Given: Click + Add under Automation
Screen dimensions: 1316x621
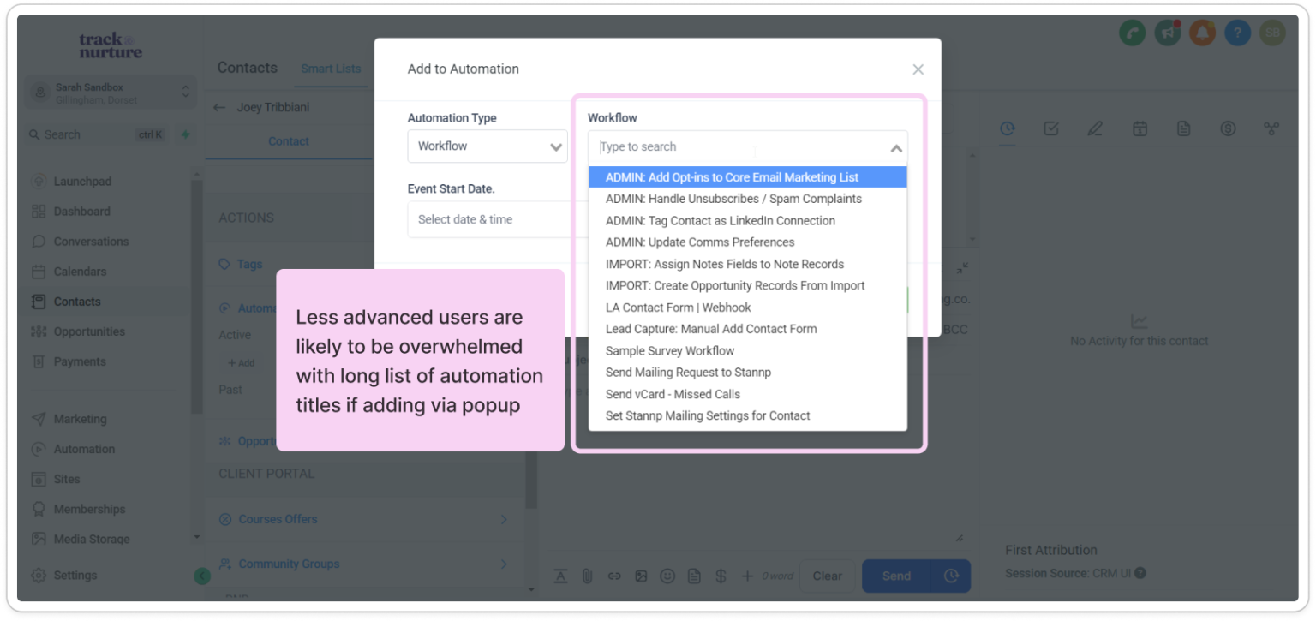Looking at the screenshot, I should click(241, 363).
